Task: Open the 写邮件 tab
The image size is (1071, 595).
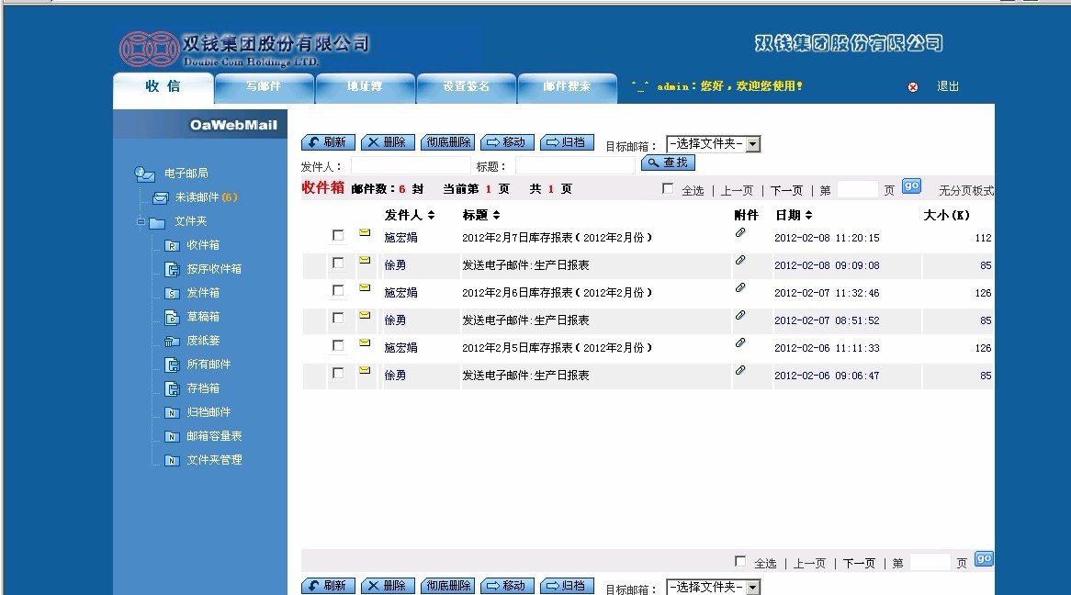Action: [265, 87]
